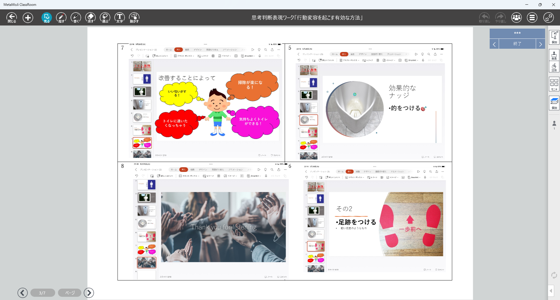This screenshot has height=300, width=560.
Task: Open the participants group icon
Action: coord(516,18)
